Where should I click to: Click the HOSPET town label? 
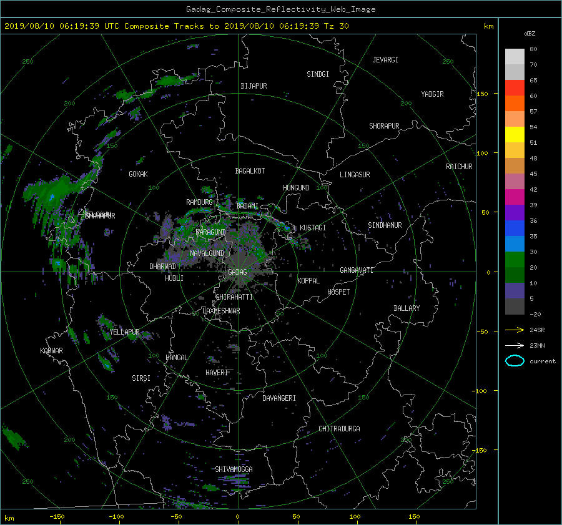[x=338, y=292]
